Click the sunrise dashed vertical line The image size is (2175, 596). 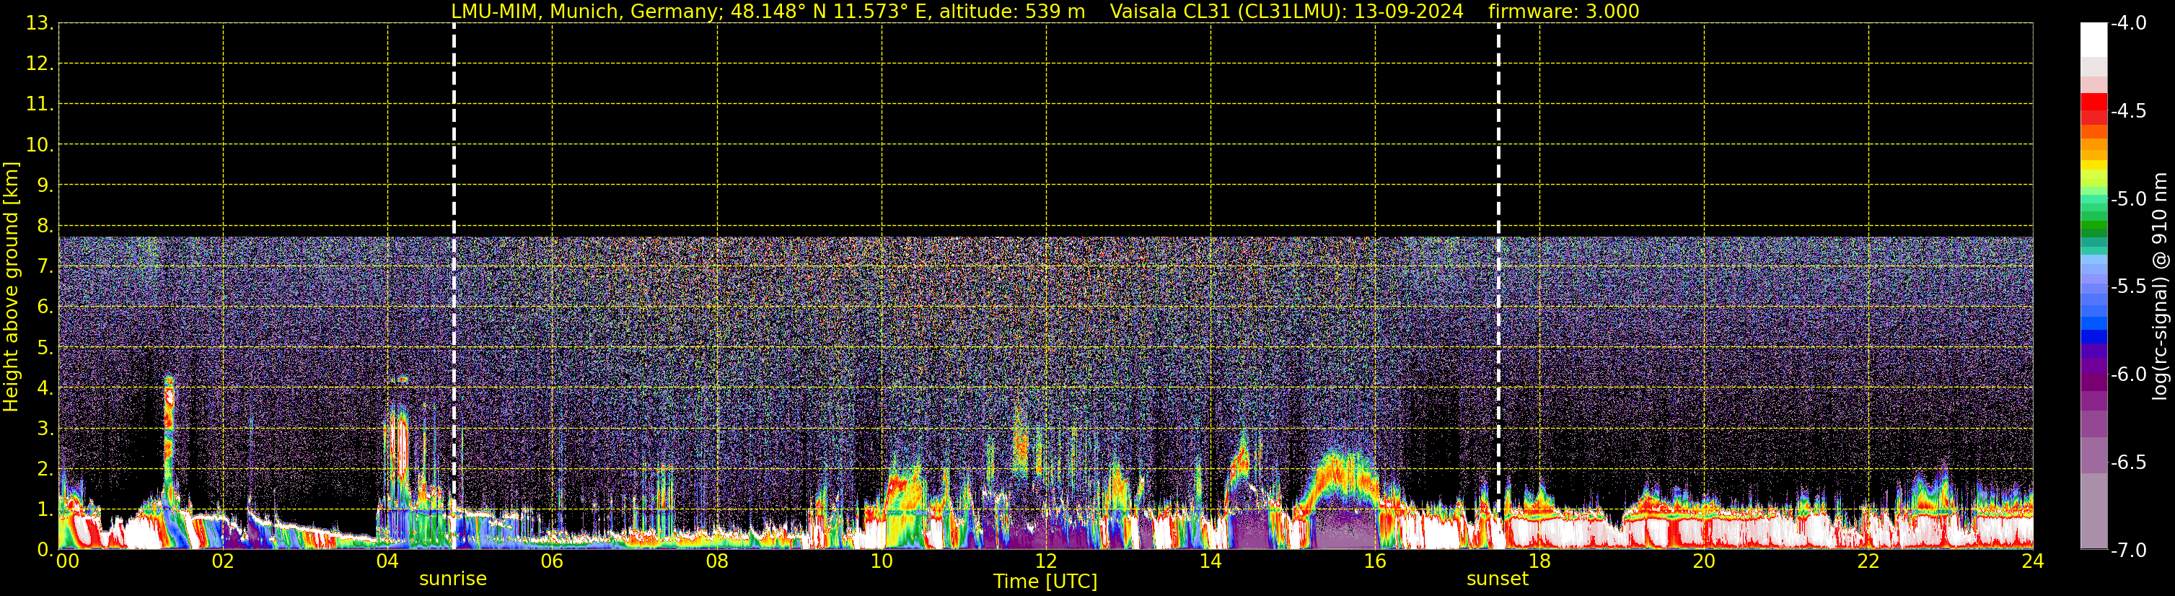coord(454,253)
